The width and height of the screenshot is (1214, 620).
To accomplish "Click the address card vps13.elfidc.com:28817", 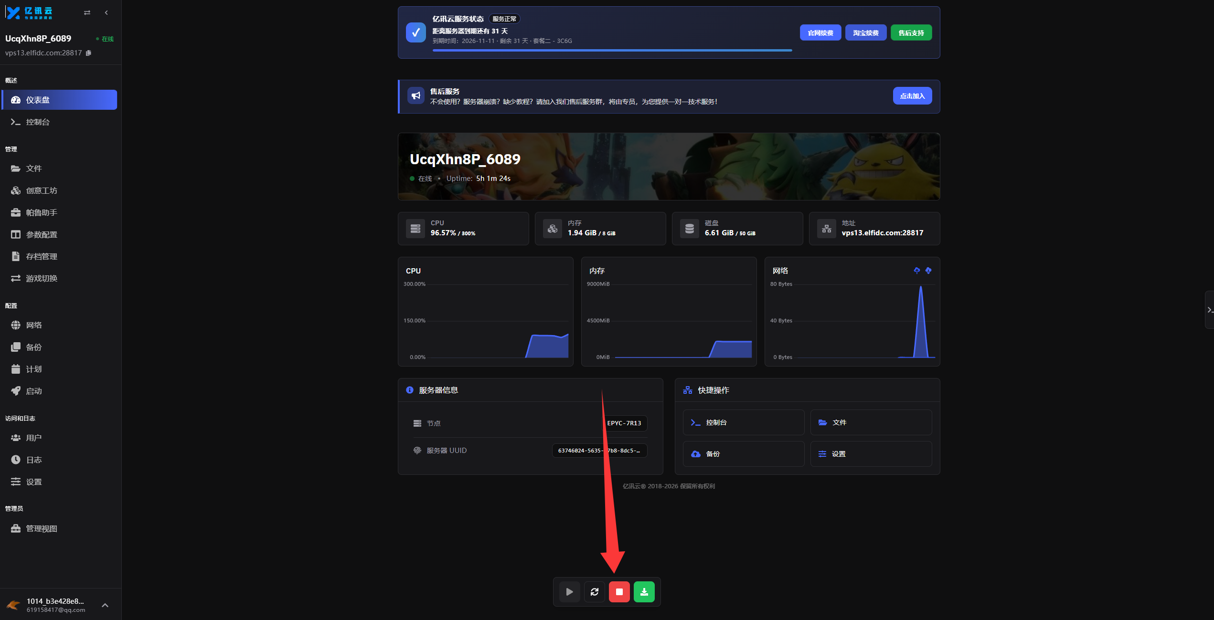I will tap(874, 229).
